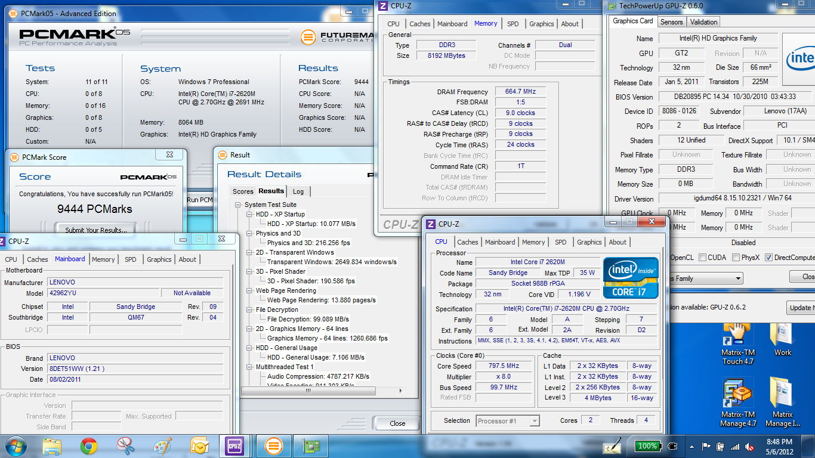Open the Matrix-TM Manage 4.7 desktop shortcut
This screenshot has width=815, height=458.
[x=738, y=401]
